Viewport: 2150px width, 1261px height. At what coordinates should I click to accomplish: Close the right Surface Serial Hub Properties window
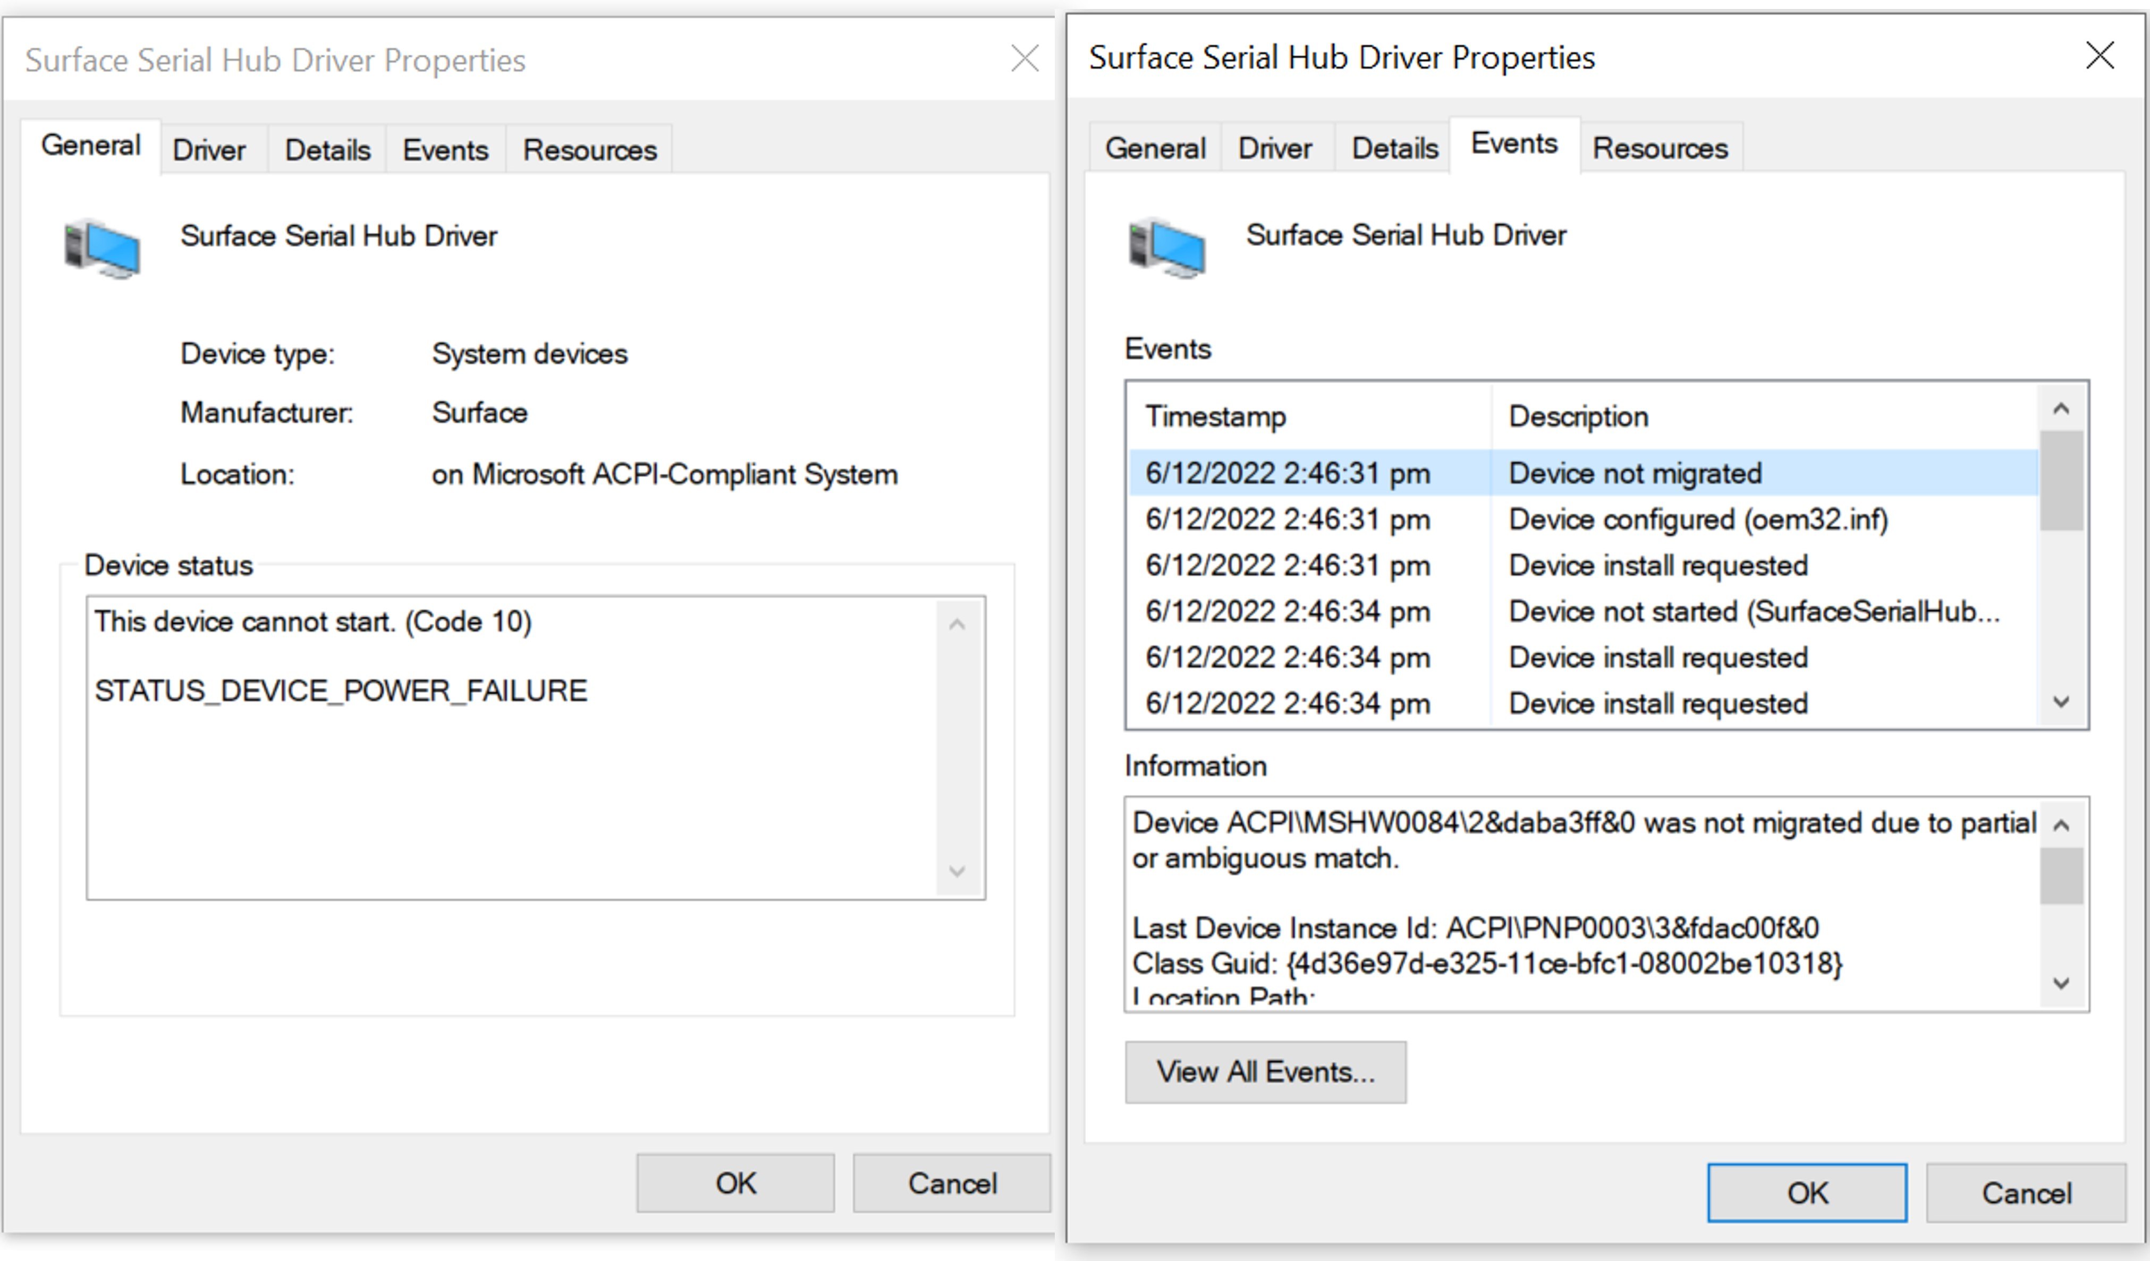[x=2099, y=55]
